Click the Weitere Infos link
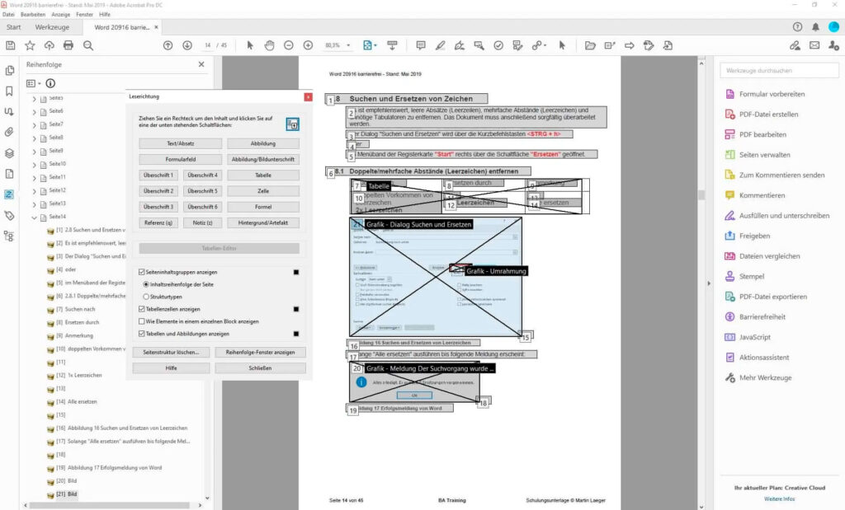 pos(779,498)
